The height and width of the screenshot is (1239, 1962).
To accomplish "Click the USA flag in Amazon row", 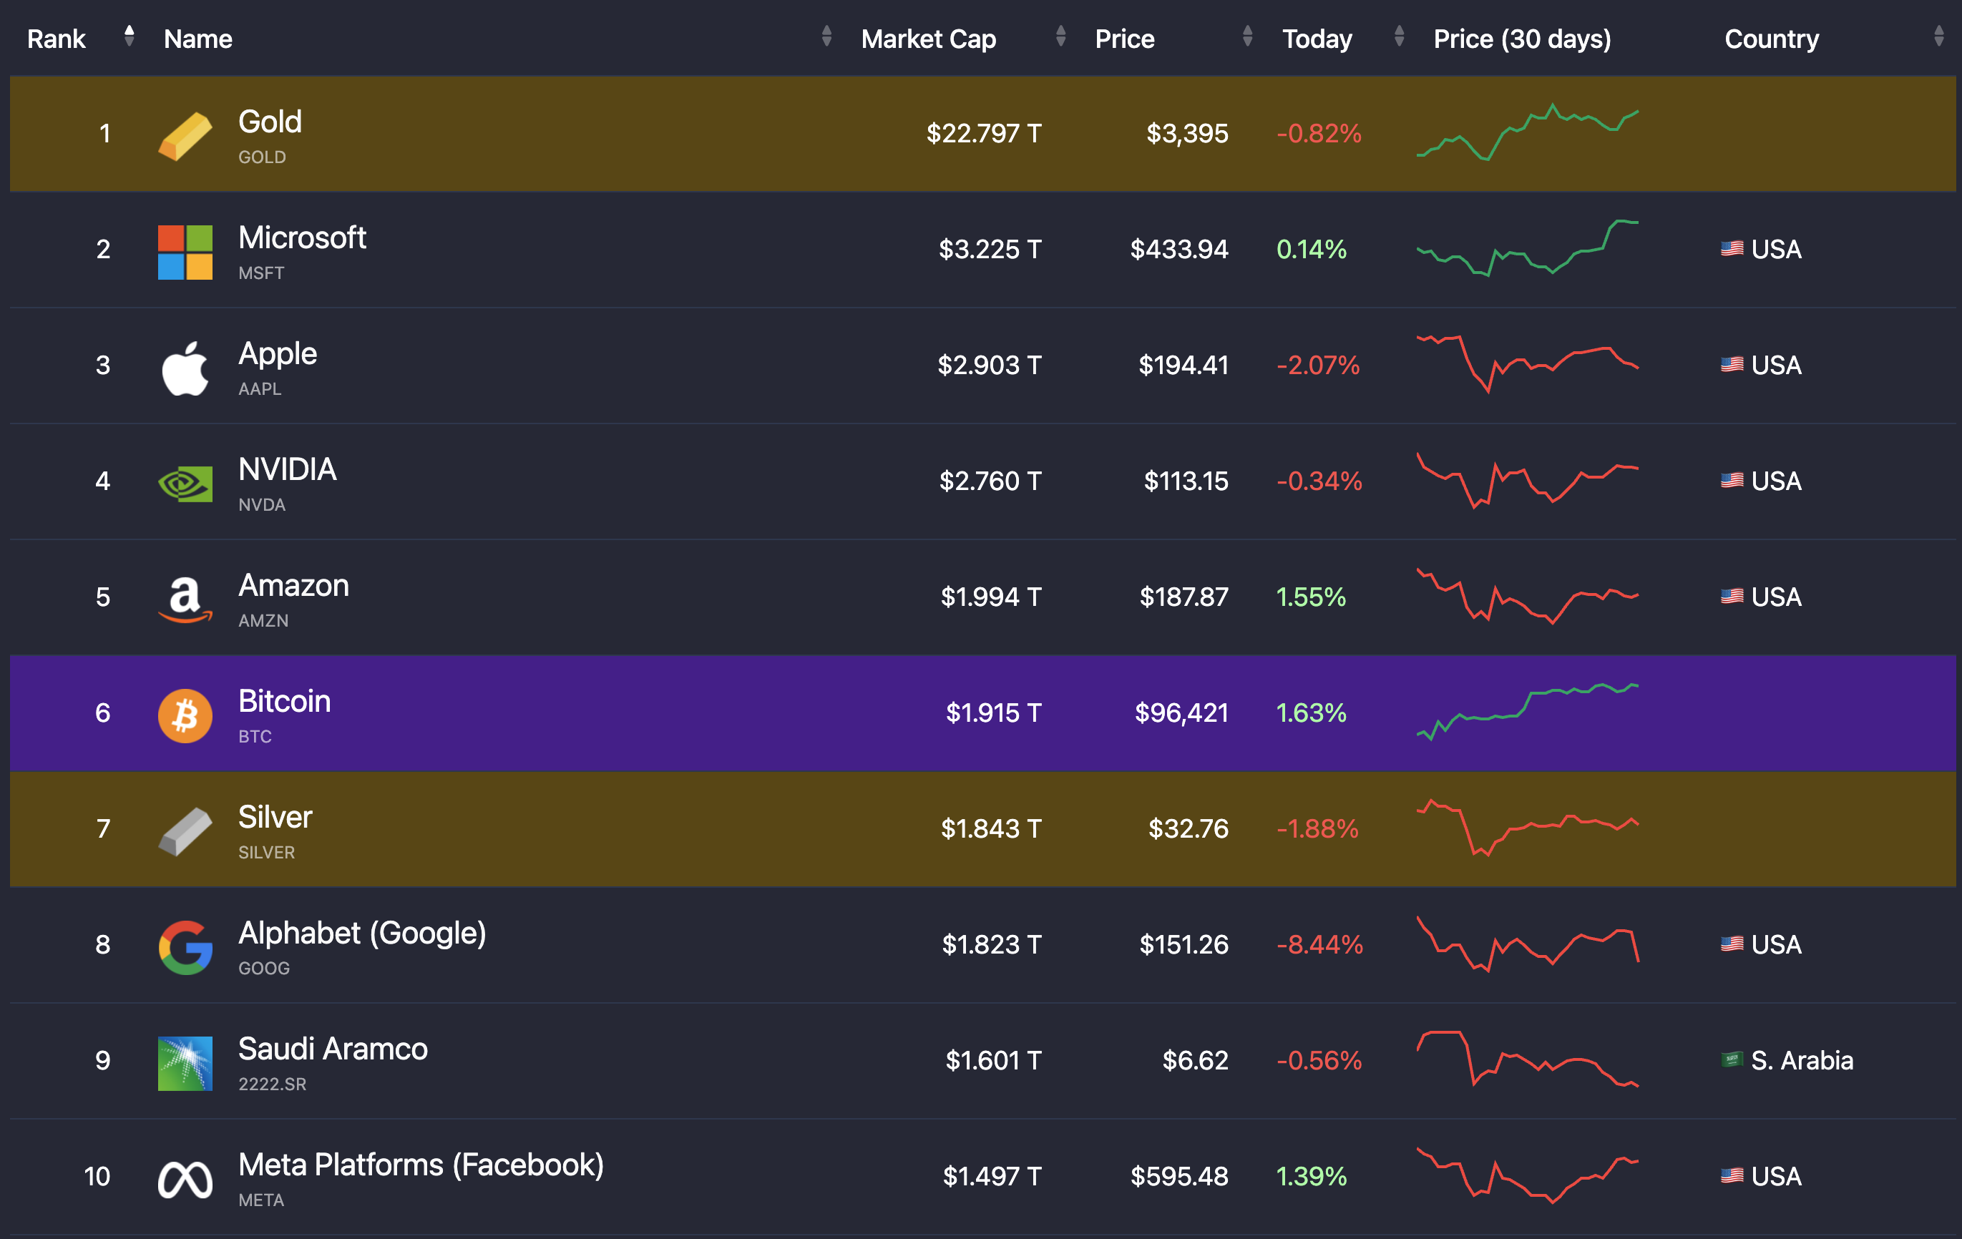I will pyautogui.click(x=1732, y=597).
